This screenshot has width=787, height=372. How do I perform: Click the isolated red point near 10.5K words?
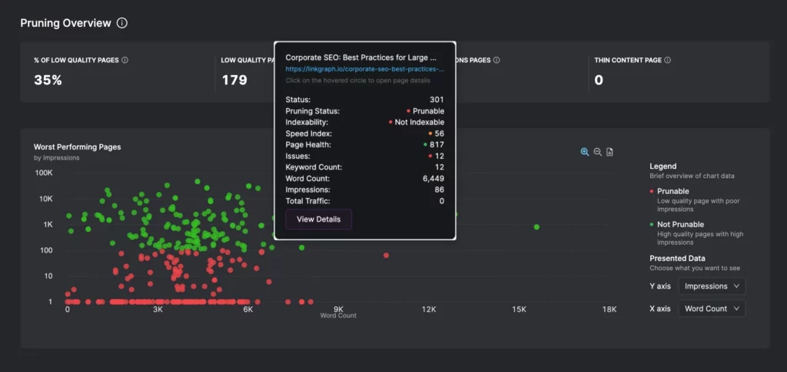pos(386,255)
